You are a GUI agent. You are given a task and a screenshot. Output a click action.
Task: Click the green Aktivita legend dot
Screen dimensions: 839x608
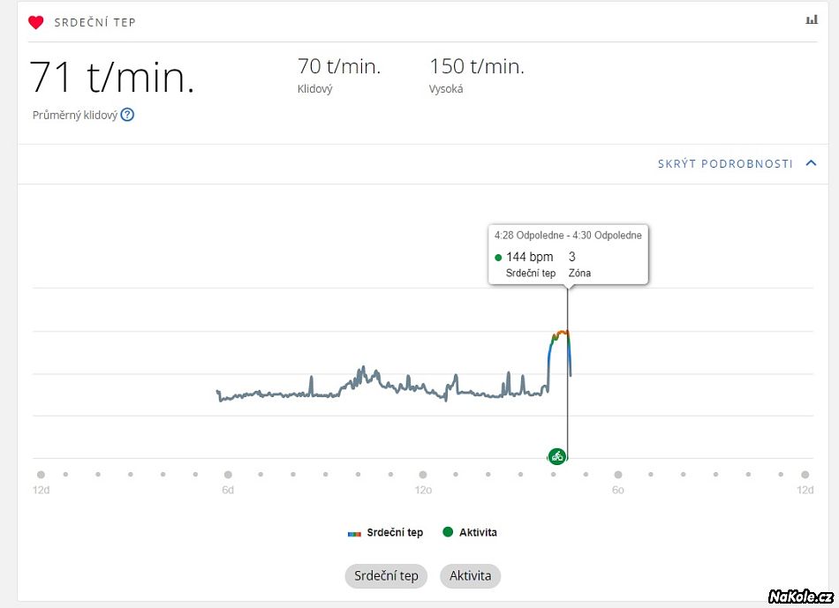pyautogui.click(x=448, y=532)
